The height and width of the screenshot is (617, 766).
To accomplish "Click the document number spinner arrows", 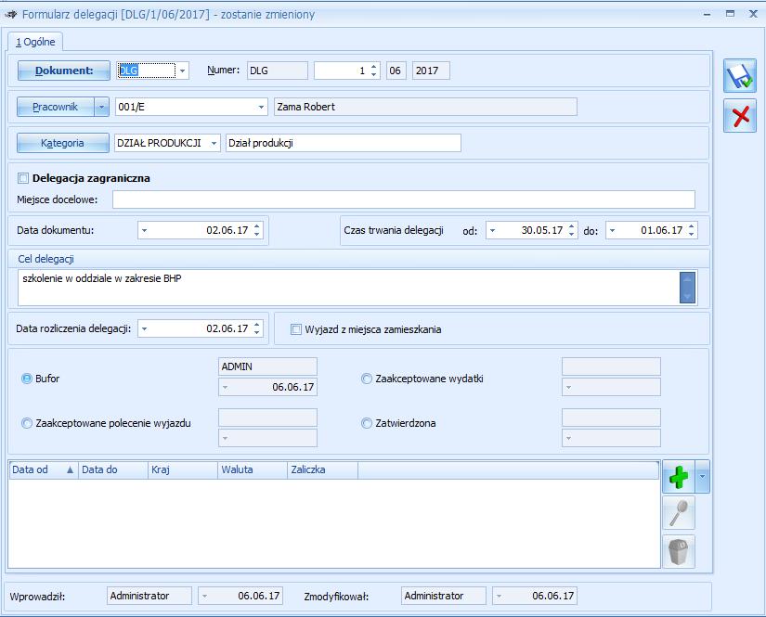I will [374, 71].
